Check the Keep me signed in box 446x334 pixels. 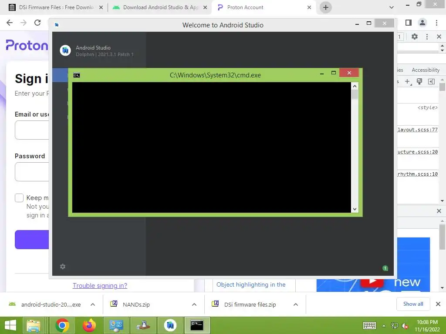[x=19, y=198]
